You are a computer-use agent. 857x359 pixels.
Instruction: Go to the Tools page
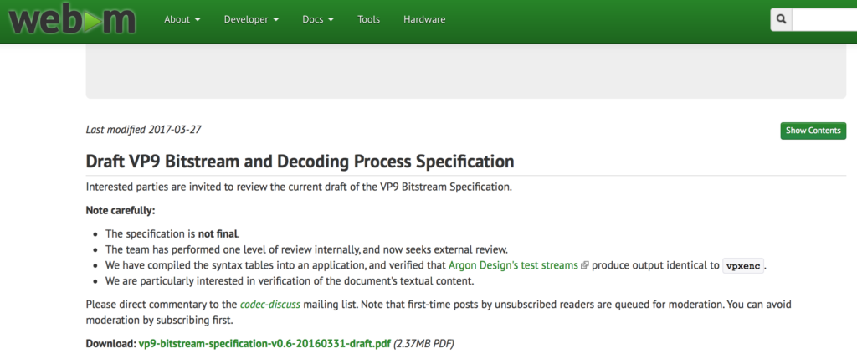click(x=368, y=20)
